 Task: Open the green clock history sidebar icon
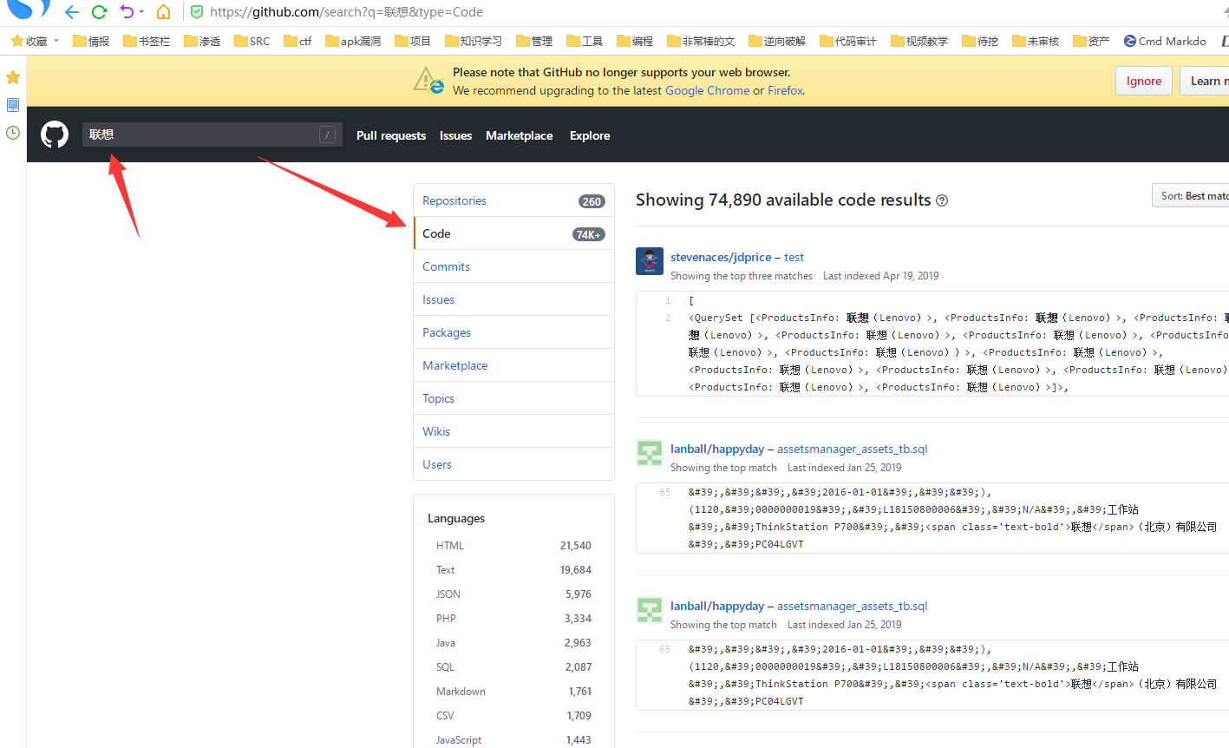coord(13,133)
